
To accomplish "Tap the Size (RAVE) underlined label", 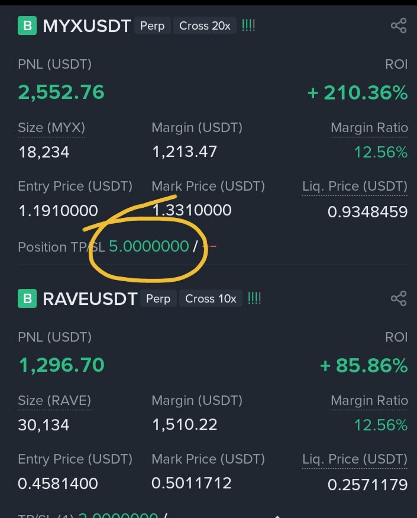I will 54,401.
